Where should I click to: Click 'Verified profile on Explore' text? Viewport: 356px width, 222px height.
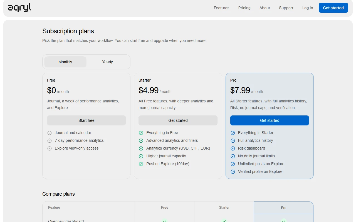pyautogui.click(x=260, y=171)
